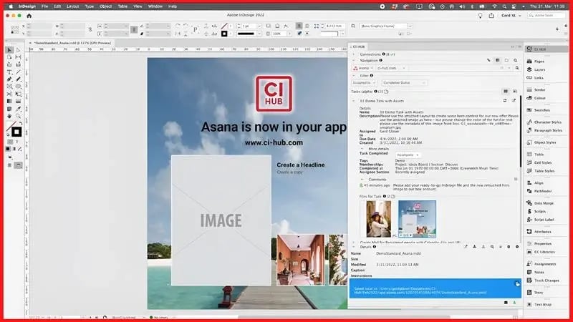
Task: Click the lightbulb Discover icon
Action: click(x=480, y=15)
